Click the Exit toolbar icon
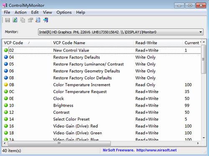This screenshot has height=156, width=209. [x=46, y=20]
